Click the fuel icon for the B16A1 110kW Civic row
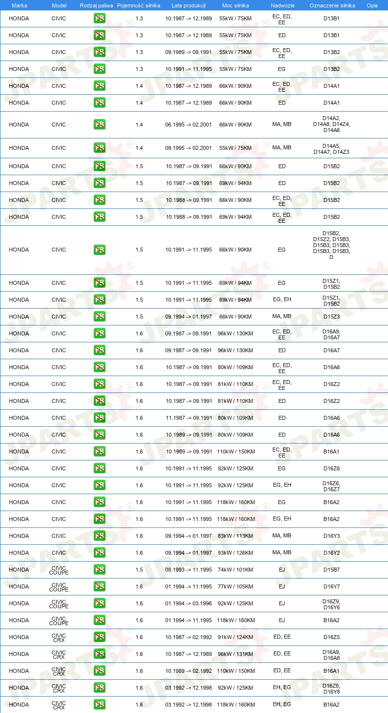This screenshot has width=388, height=713. coord(100,452)
